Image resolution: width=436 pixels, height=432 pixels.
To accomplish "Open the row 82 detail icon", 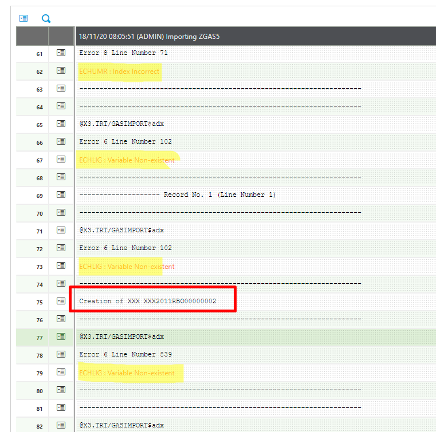I will pyautogui.click(x=61, y=425).
